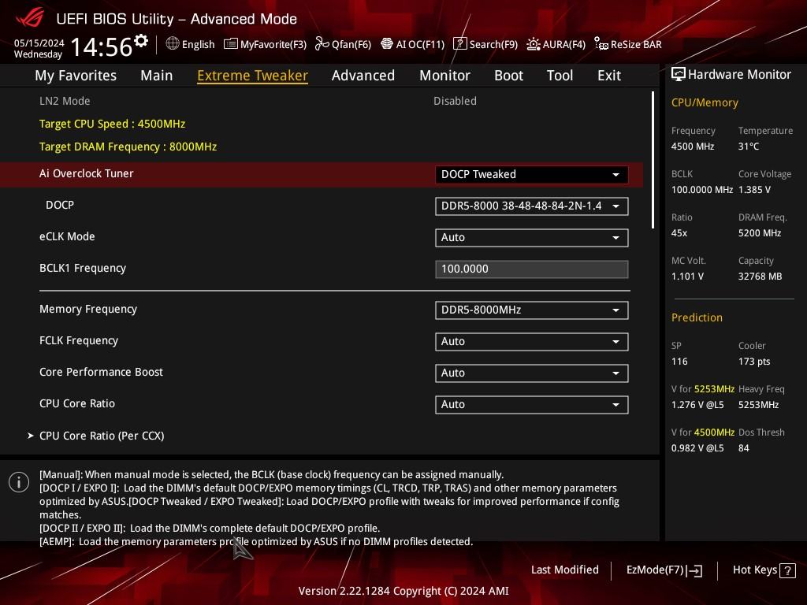Viewport: 807px width, 605px height.
Task: Click the SP 116 value
Action: [x=679, y=362]
